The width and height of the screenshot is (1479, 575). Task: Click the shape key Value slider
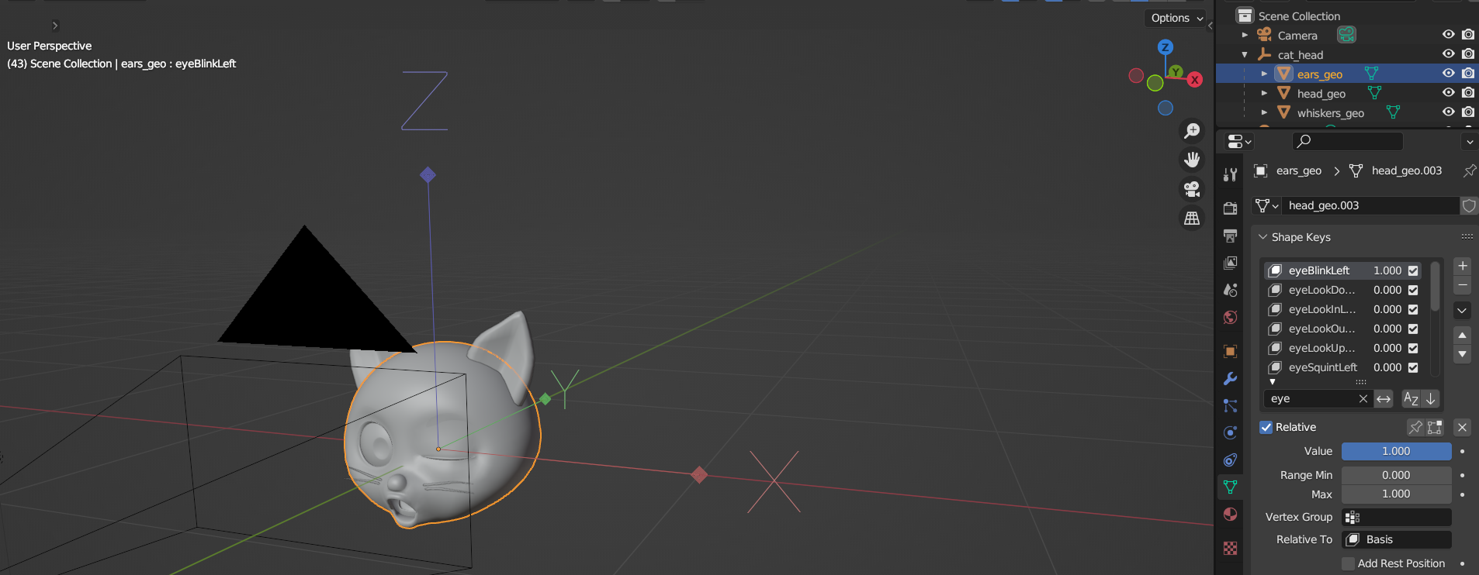tap(1396, 451)
